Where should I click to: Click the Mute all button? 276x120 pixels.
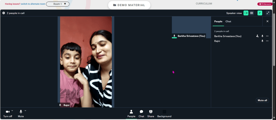(x=262, y=100)
